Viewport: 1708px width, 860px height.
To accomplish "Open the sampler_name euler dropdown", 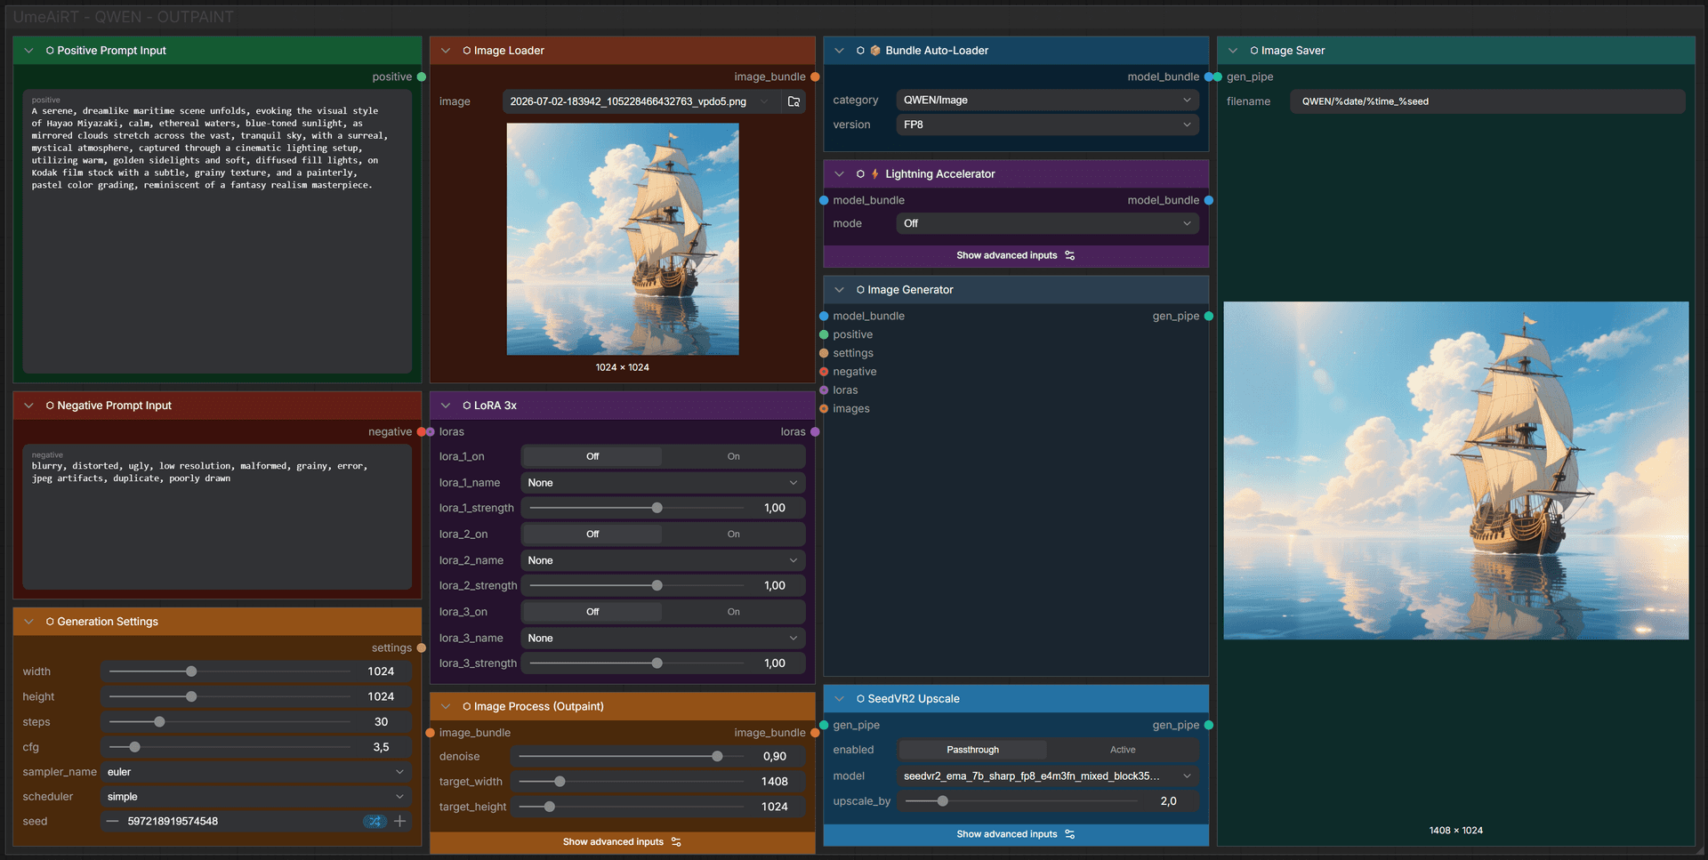I will pos(256,772).
